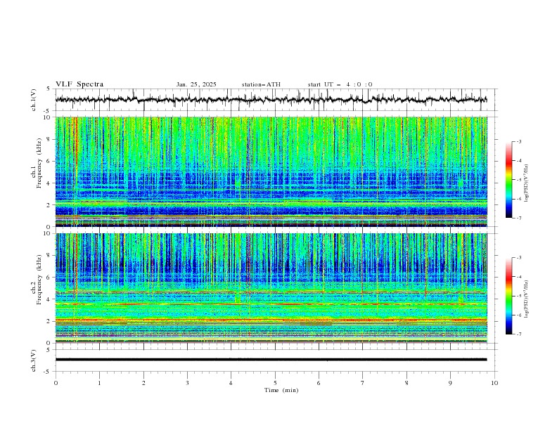
Task: Click the ch.2 PSD color scale bar
Action: 508,296
